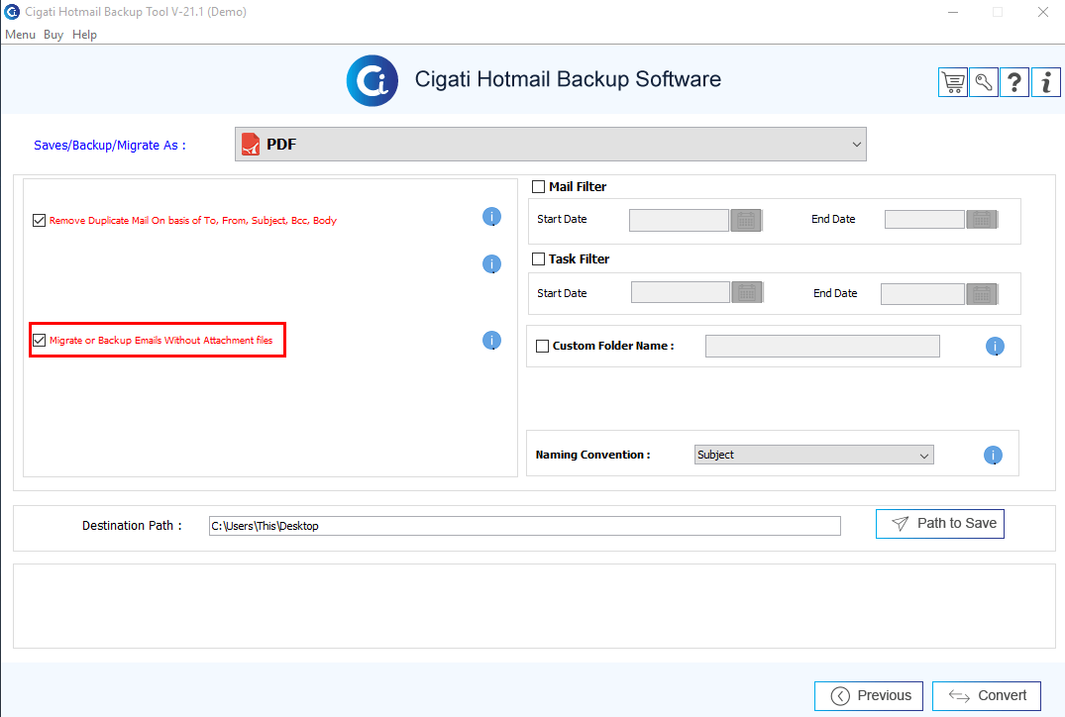Enable the Task Filter checkbox

coord(539,258)
